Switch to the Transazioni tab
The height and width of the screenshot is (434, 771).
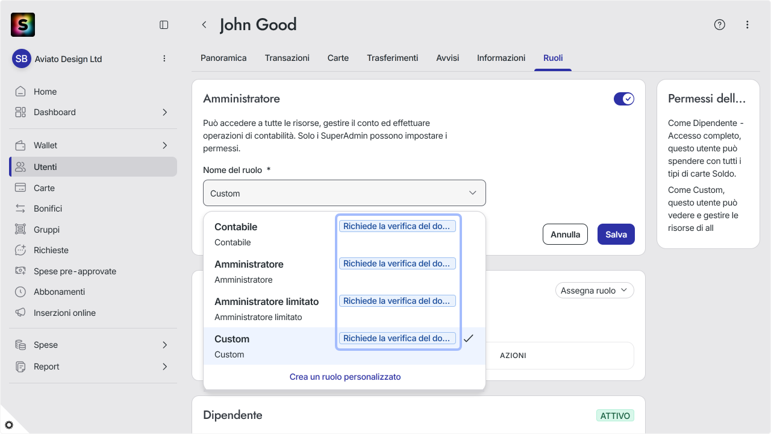coord(287,58)
